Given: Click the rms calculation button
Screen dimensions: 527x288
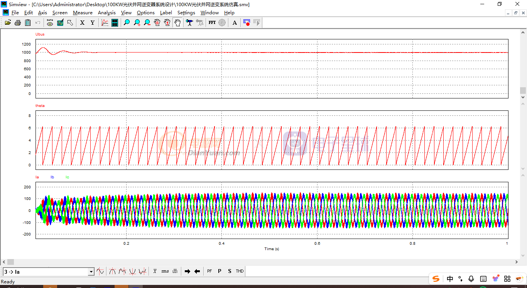Looking at the screenshot, I should [165, 271].
